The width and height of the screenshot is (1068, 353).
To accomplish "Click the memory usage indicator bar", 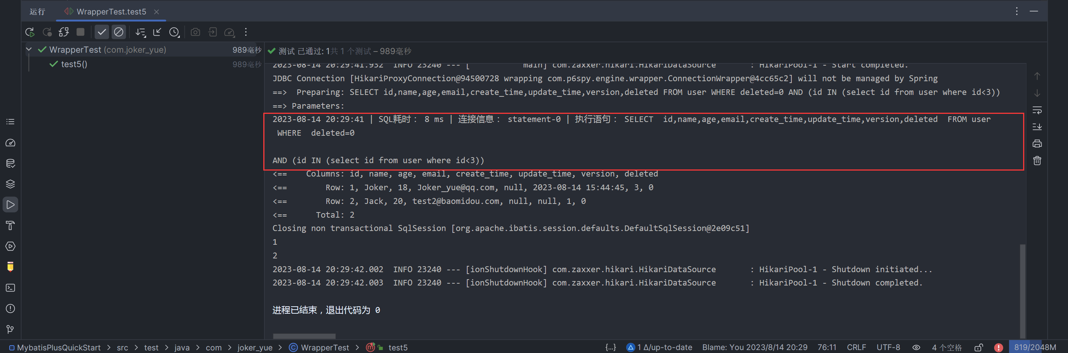I will (x=1035, y=347).
